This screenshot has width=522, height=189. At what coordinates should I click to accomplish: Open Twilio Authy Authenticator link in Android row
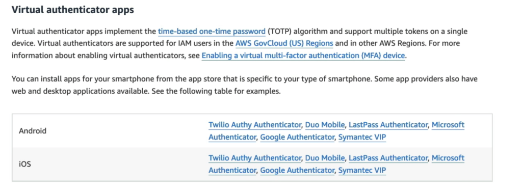pos(255,125)
